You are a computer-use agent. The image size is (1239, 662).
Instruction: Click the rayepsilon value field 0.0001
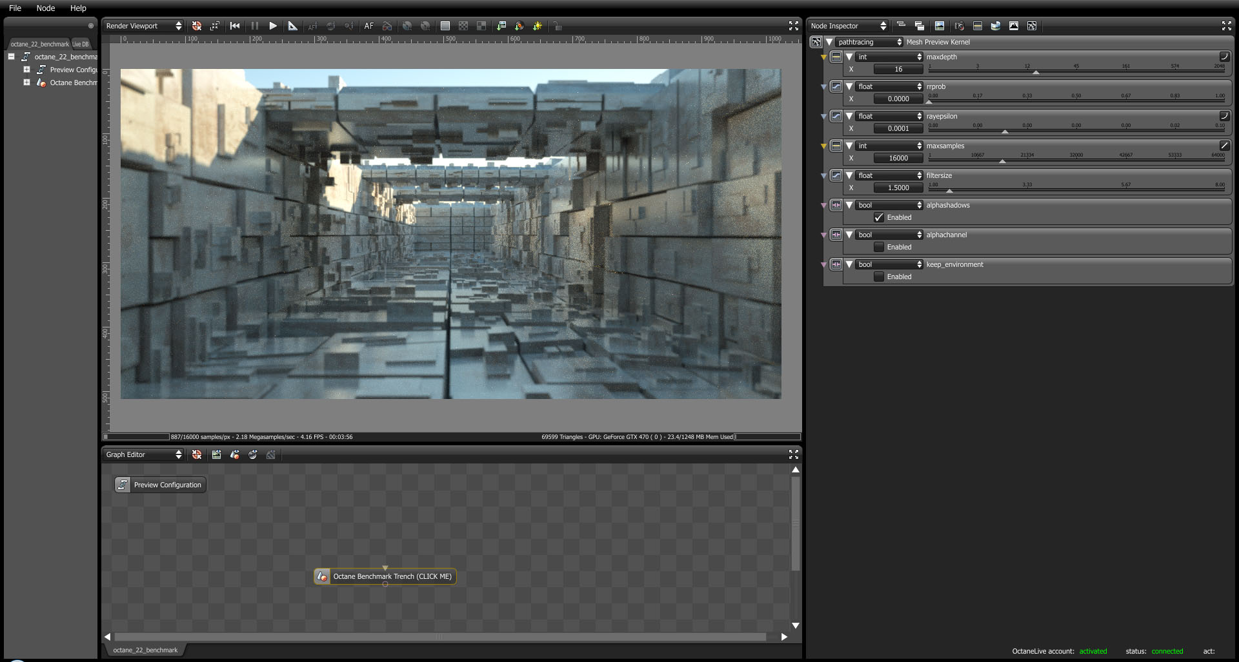(x=898, y=128)
